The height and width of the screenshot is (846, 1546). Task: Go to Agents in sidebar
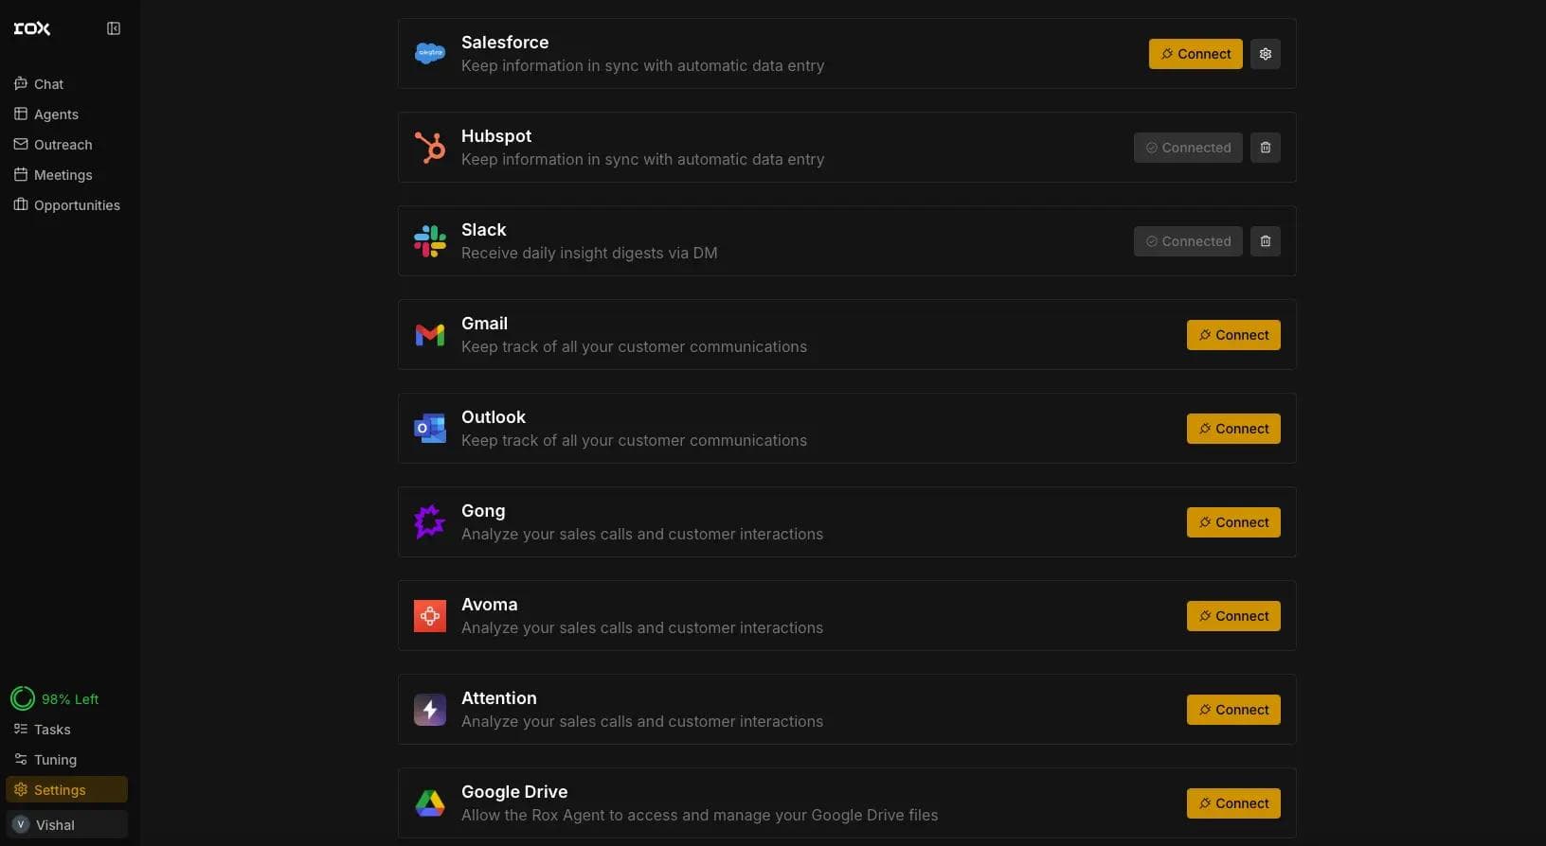[56, 115]
